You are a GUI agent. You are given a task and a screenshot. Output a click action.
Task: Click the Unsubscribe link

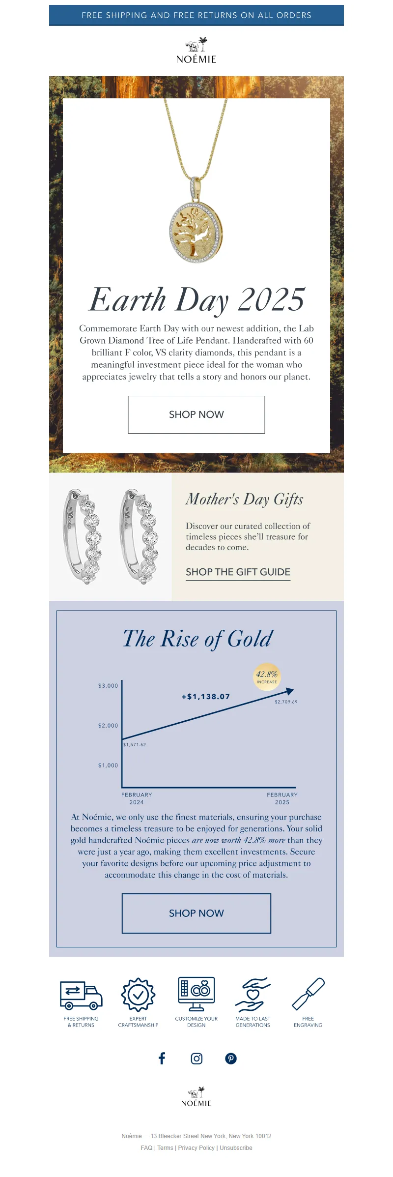(x=236, y=1148)
